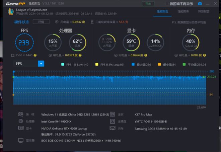This screenshot has width=221, height=152.
Task: Click the P.S. 数据图显示的是平均值 note
Action: [x=189, y=22]
